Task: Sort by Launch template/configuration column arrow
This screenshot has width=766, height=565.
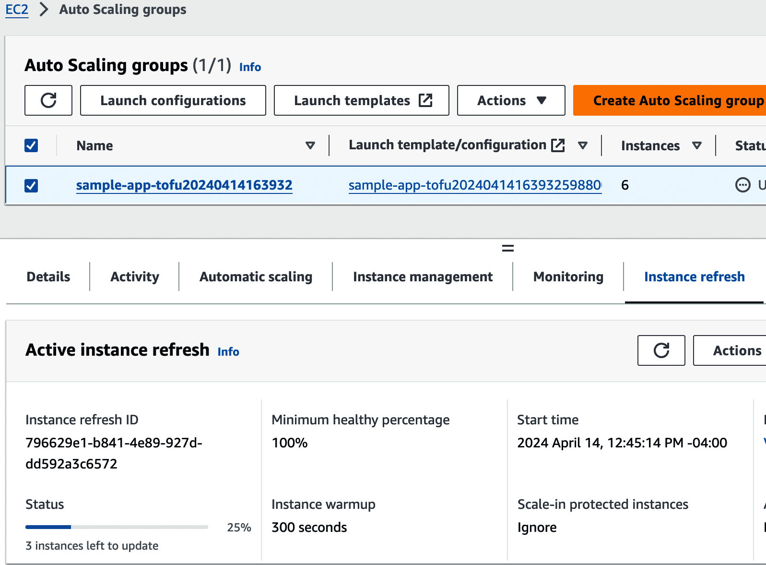Action: pos(583,145)
